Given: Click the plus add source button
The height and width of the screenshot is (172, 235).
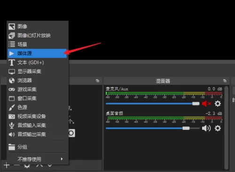Looking at the screenshot, I should (7, 165).
